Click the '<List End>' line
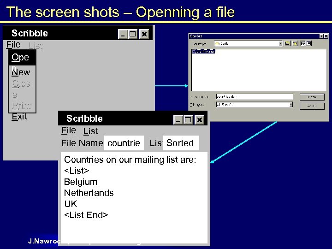The image size is (332, 249). coord(86,215)
